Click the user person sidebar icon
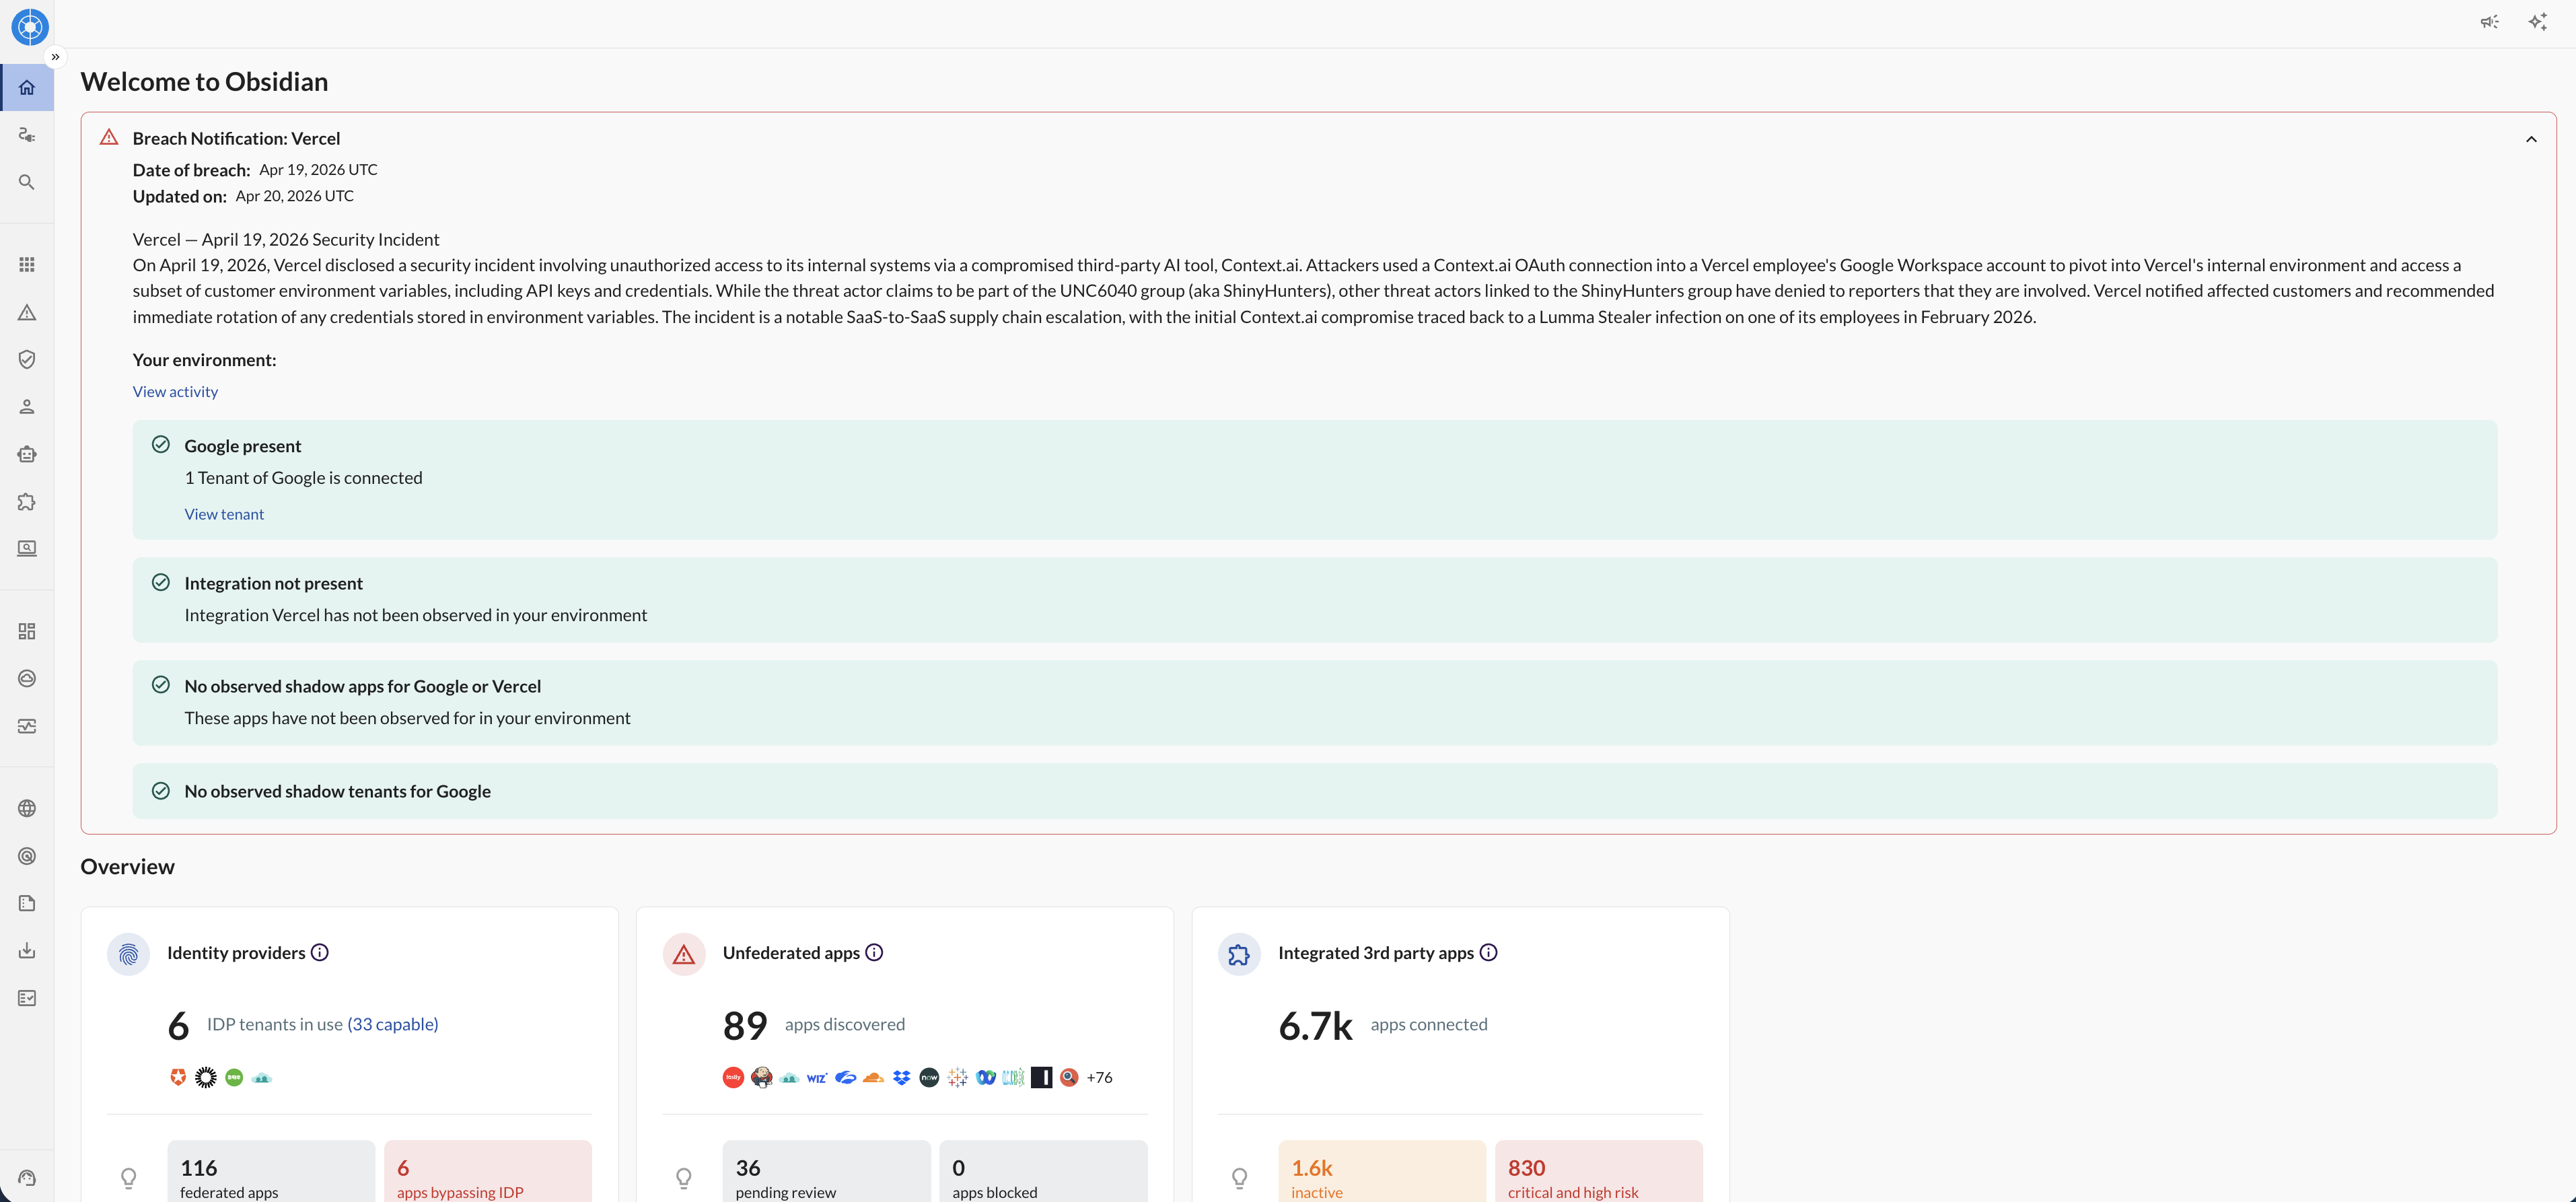This screenshot has width=2576, height=1202. pos(27,406)
